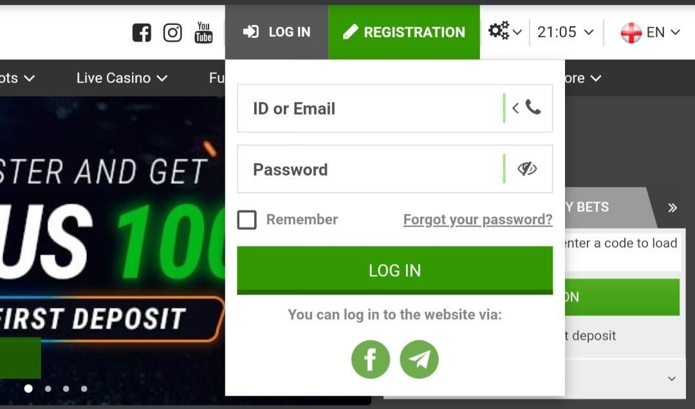
Task: Open the Instagram icon in header
Action: coord(172,32)
